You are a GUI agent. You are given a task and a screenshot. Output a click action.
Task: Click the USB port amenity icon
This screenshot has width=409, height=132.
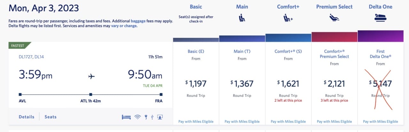pyautogui.click(x=152, y=117)
